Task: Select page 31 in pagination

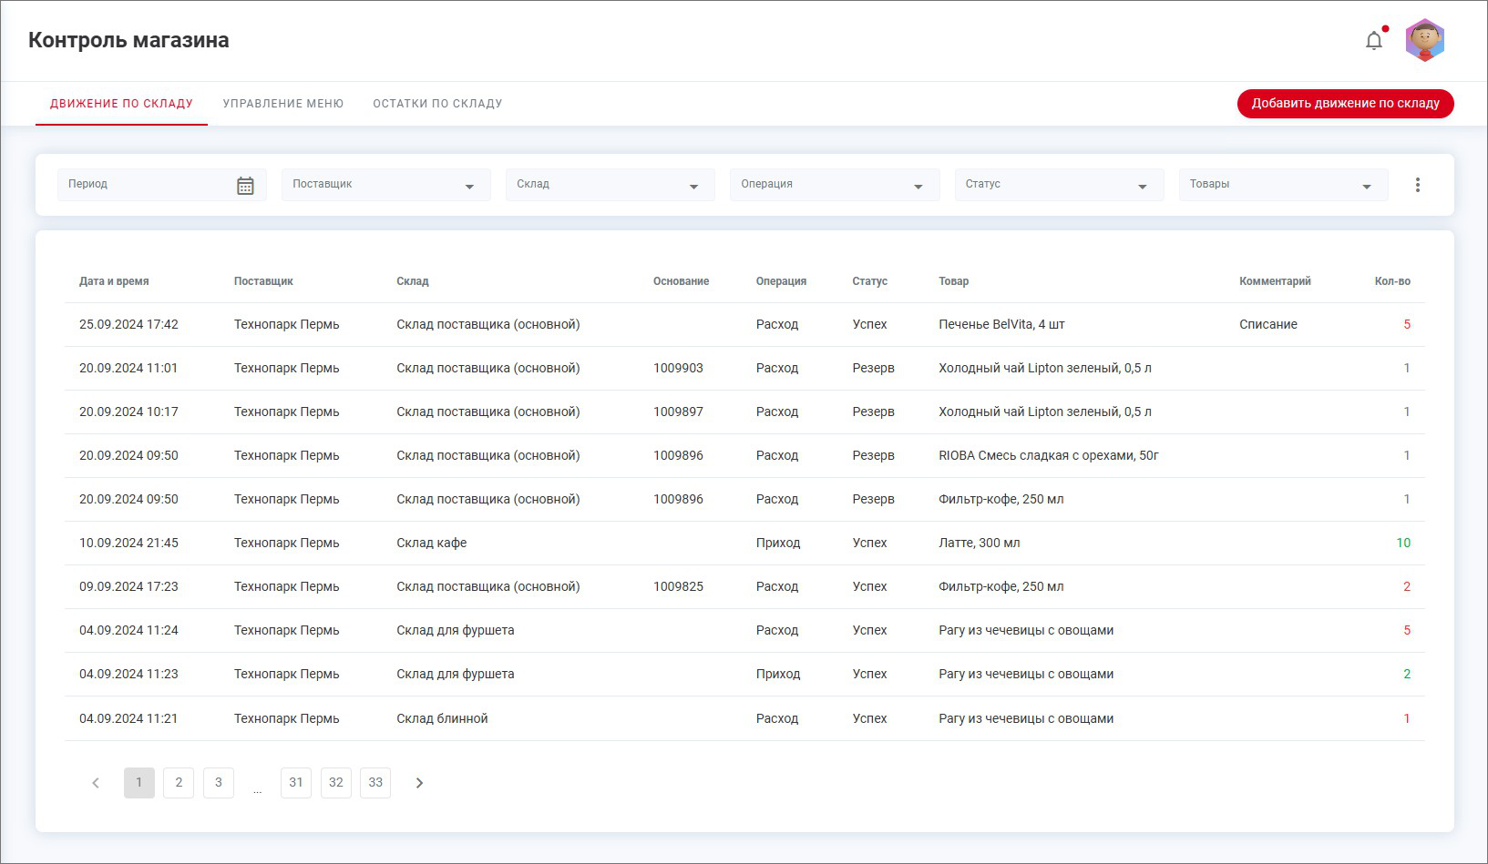Action: coord(296,783)
